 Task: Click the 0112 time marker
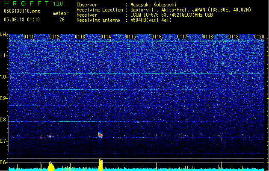54,37
